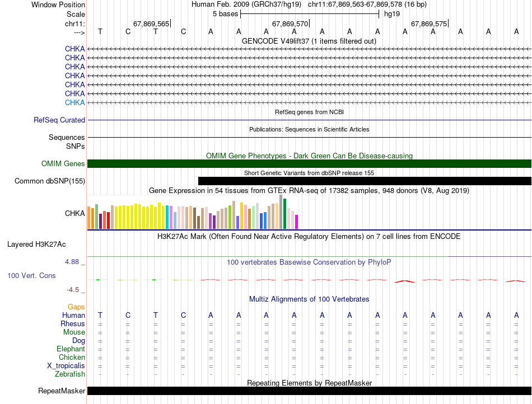Viewport: 532px width, 404px height.
Task: Click the Human alignment row label
Action: tap(73, 316)
